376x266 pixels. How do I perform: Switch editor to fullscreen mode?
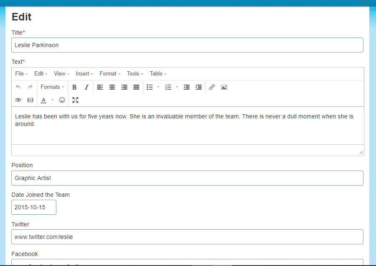[x=75, y=100]
